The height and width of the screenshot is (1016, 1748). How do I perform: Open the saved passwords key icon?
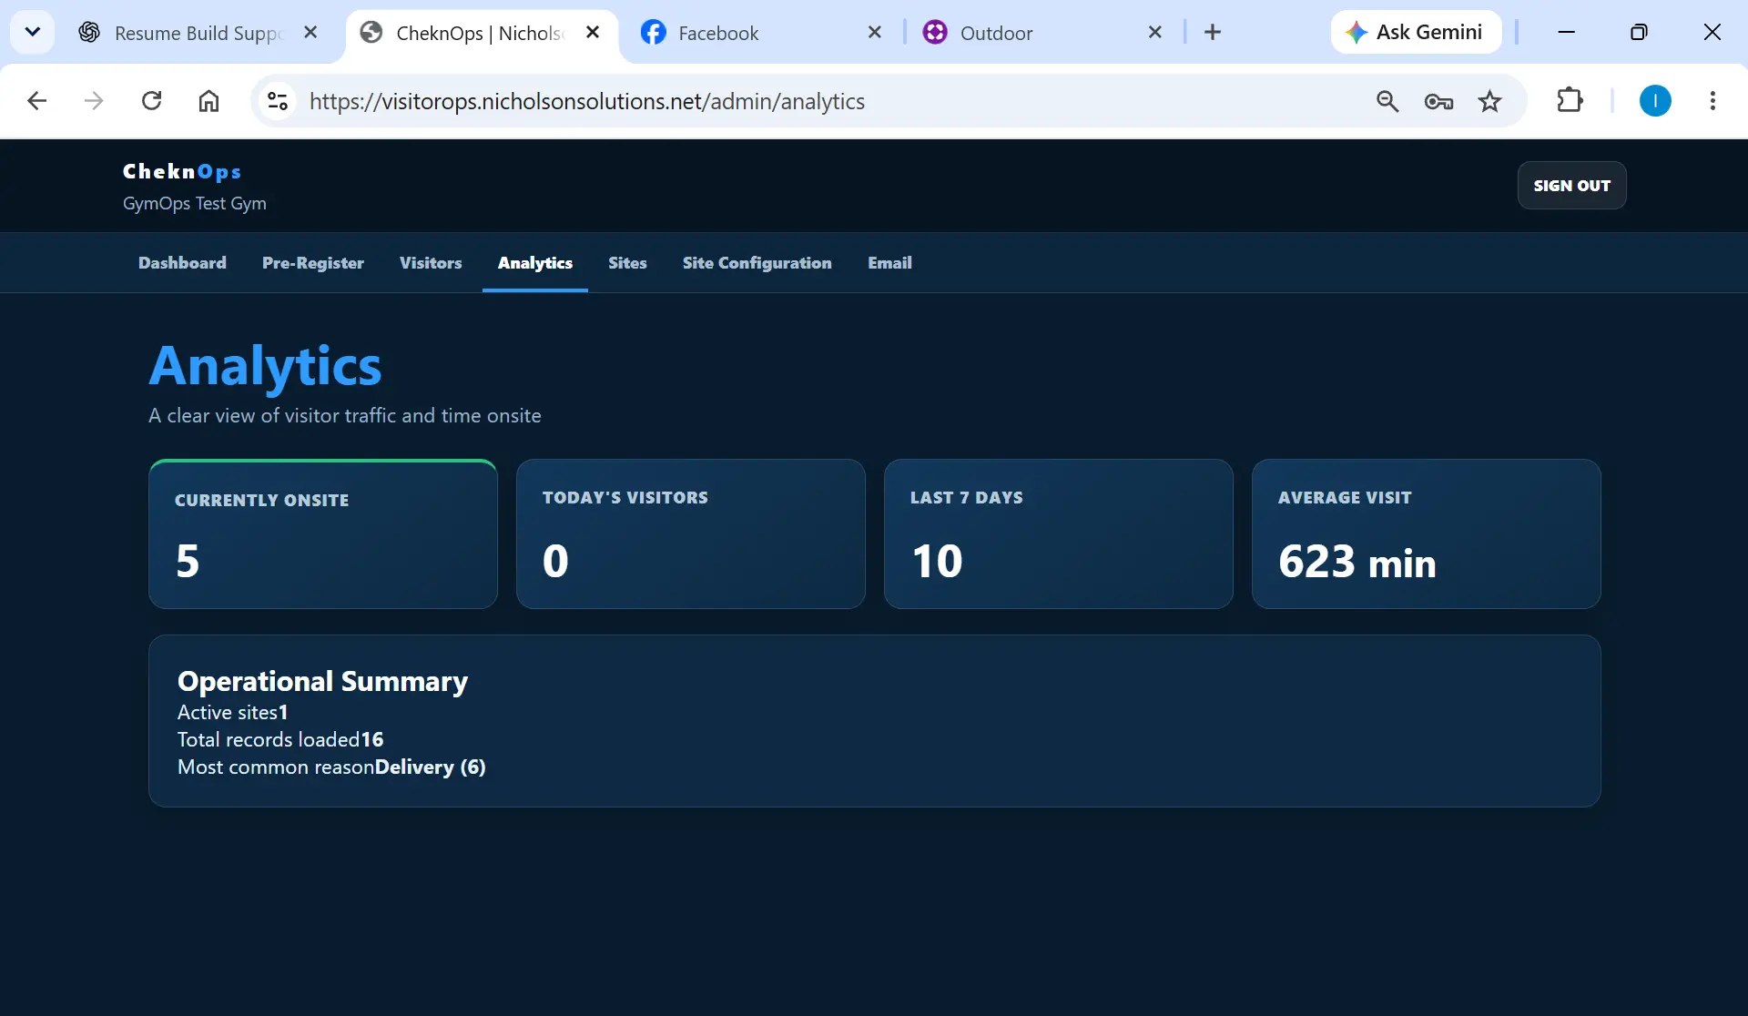[1438, 101]
